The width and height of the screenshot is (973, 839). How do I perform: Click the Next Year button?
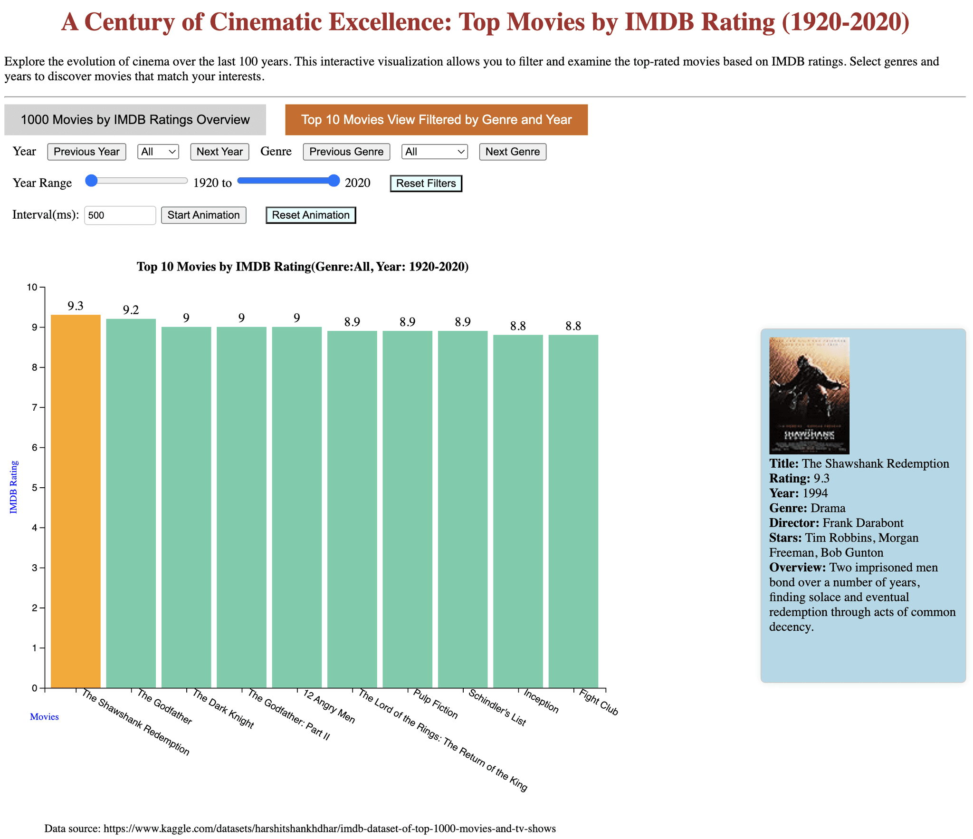pyautogui.click(x=219, y=152)
